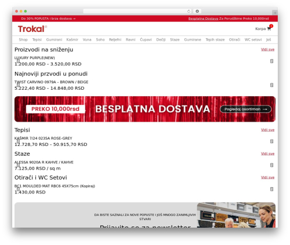This screenshot has height=245, width=290.
Task: Open Tepih staze menu item
Action: pos(215,39)
